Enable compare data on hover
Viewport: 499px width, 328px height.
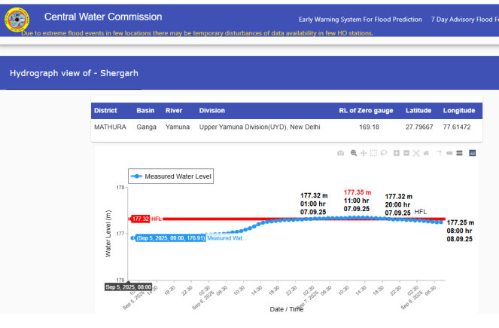click(x=458, y=153)
